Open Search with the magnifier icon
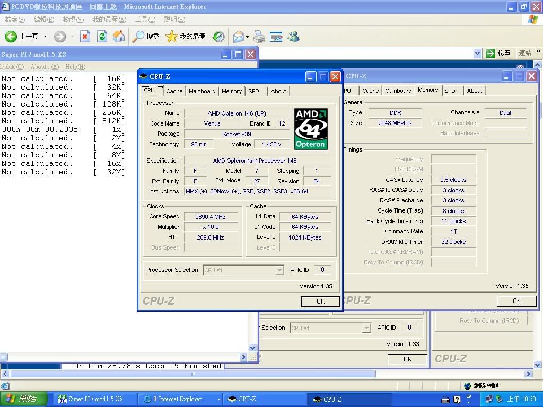 (x=138, y=37)
